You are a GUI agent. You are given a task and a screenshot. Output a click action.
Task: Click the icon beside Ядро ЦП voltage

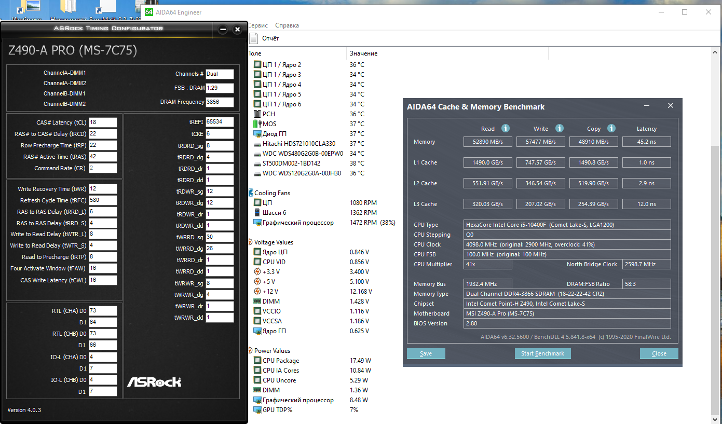[x=257, y=252]
